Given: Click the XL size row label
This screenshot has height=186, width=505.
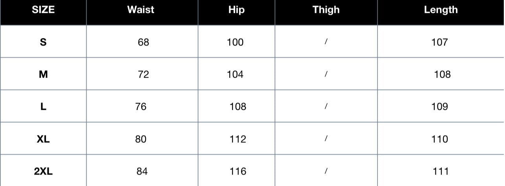Looking at the screenshot, I should tap(43, 139).
